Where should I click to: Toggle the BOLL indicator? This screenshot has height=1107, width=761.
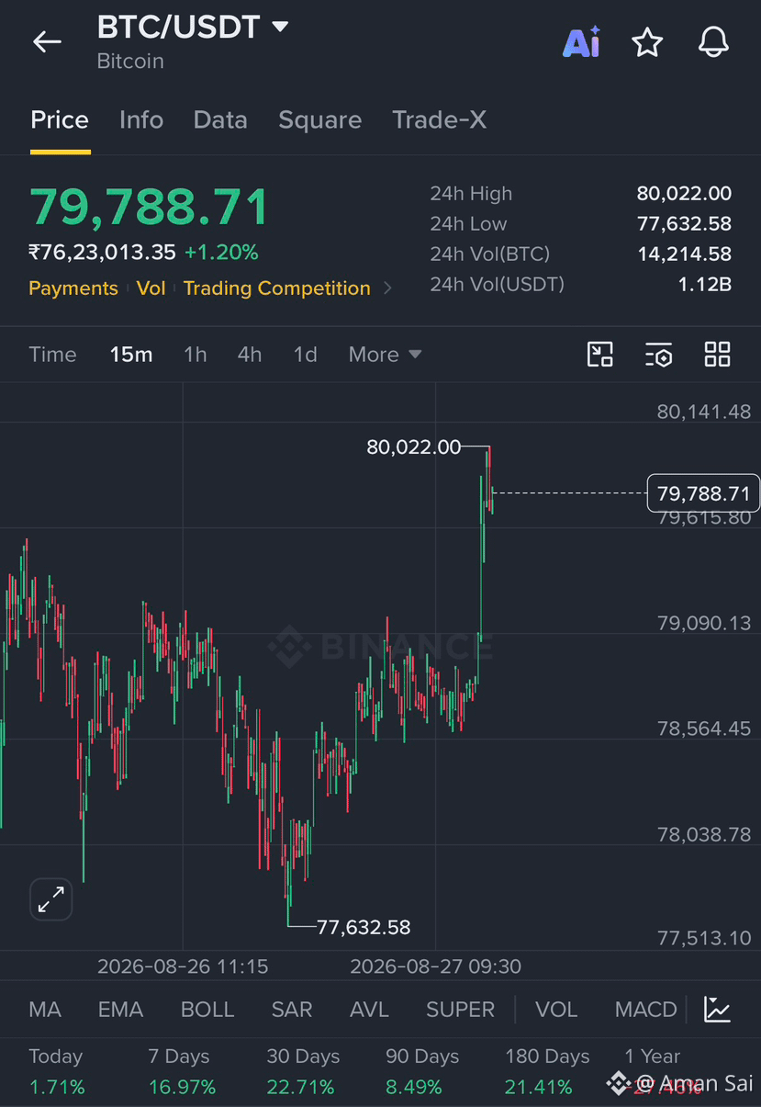207,1010
